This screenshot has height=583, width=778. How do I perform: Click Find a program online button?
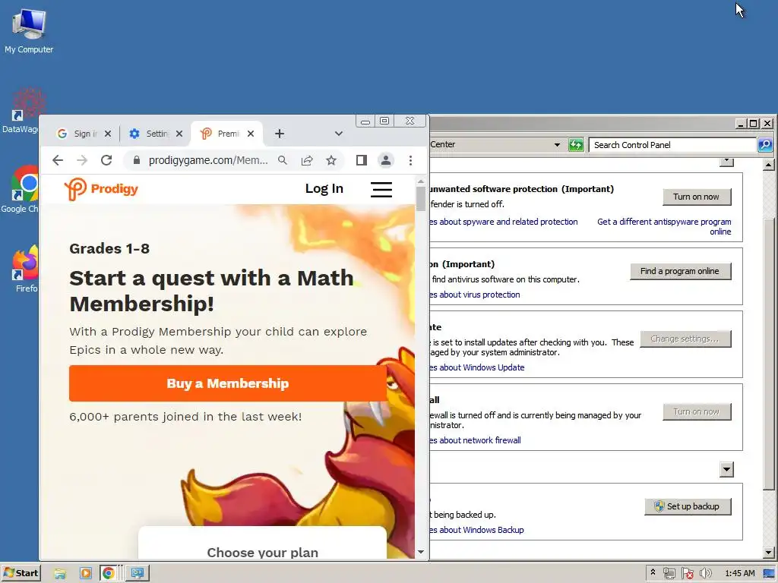(680, 271)
